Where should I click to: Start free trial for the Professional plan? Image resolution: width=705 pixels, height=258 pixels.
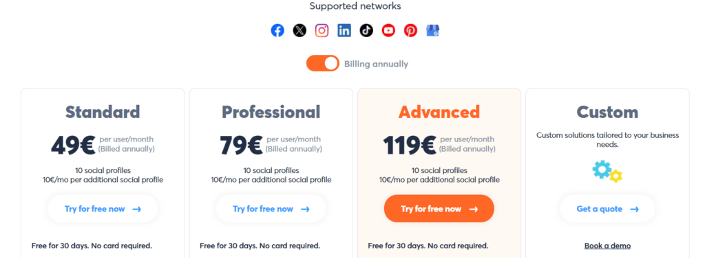point(271,209)
